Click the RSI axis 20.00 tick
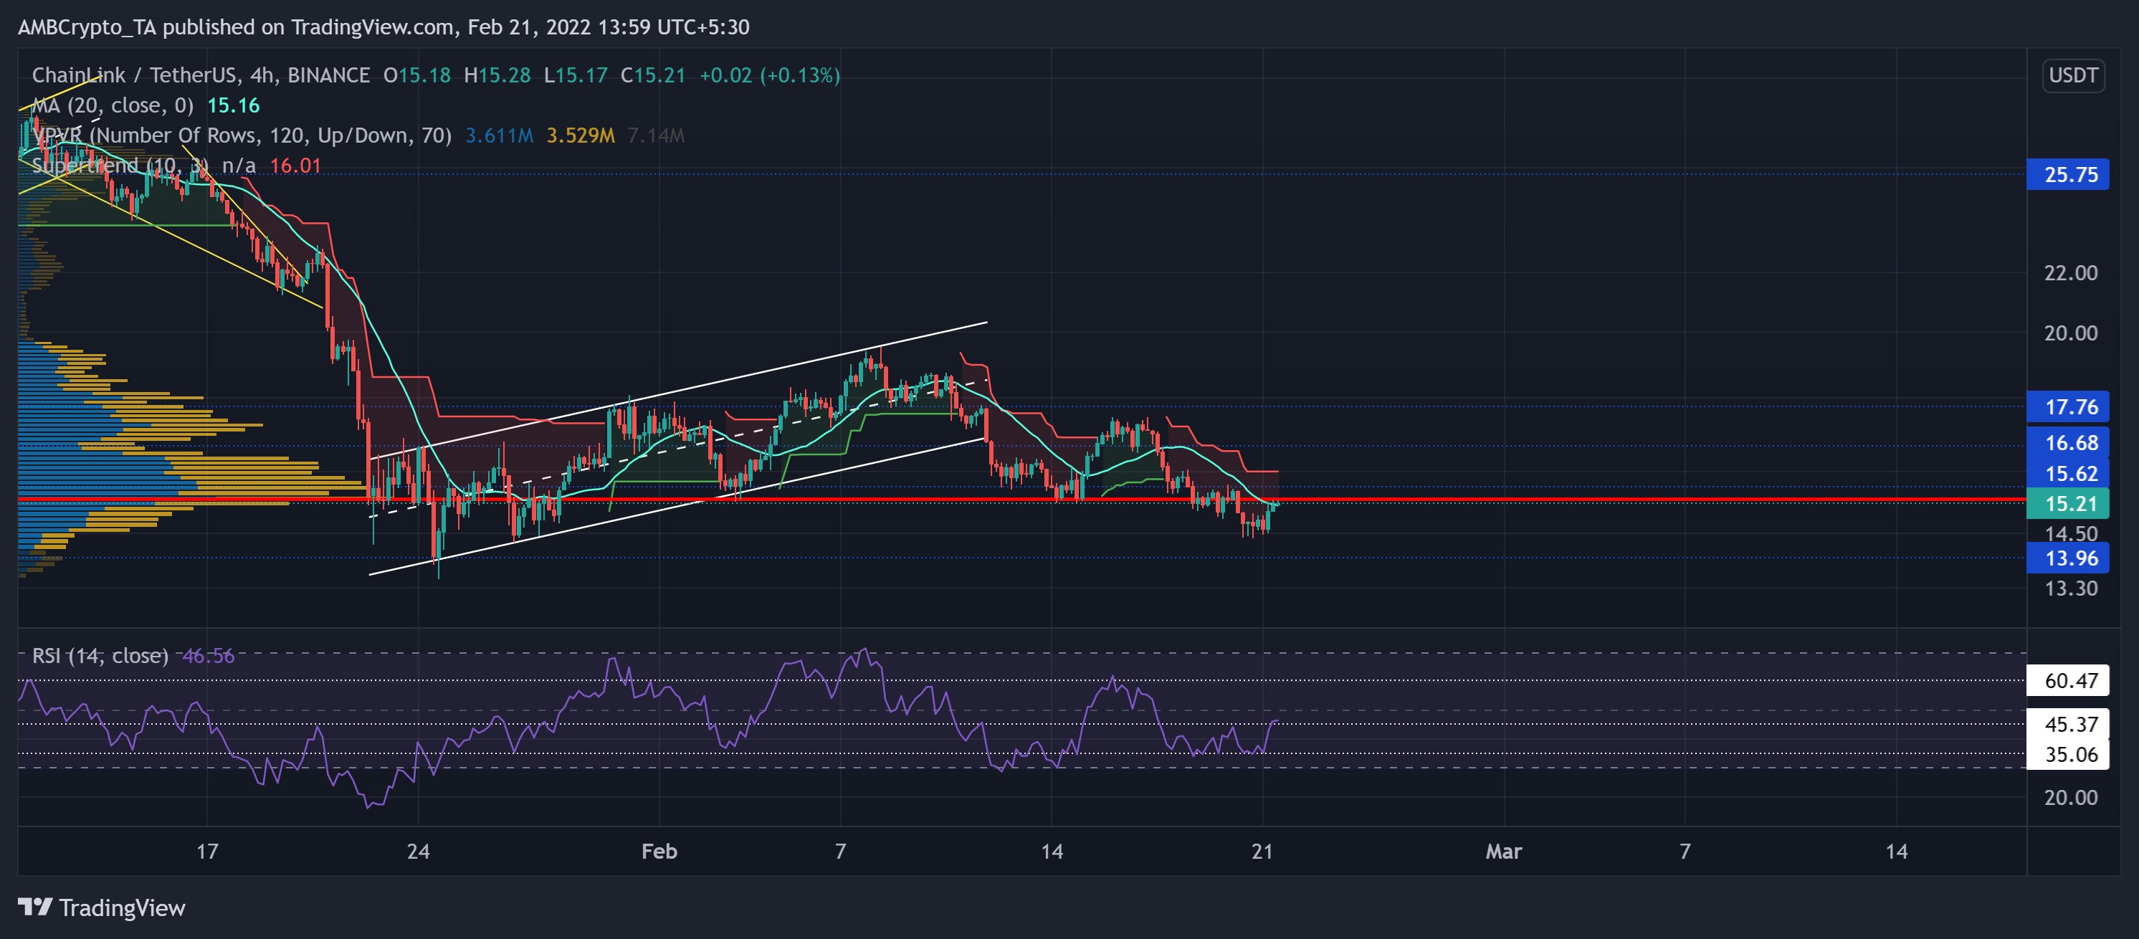This screenshot has width=2139, height=939. pos(2070,797)
